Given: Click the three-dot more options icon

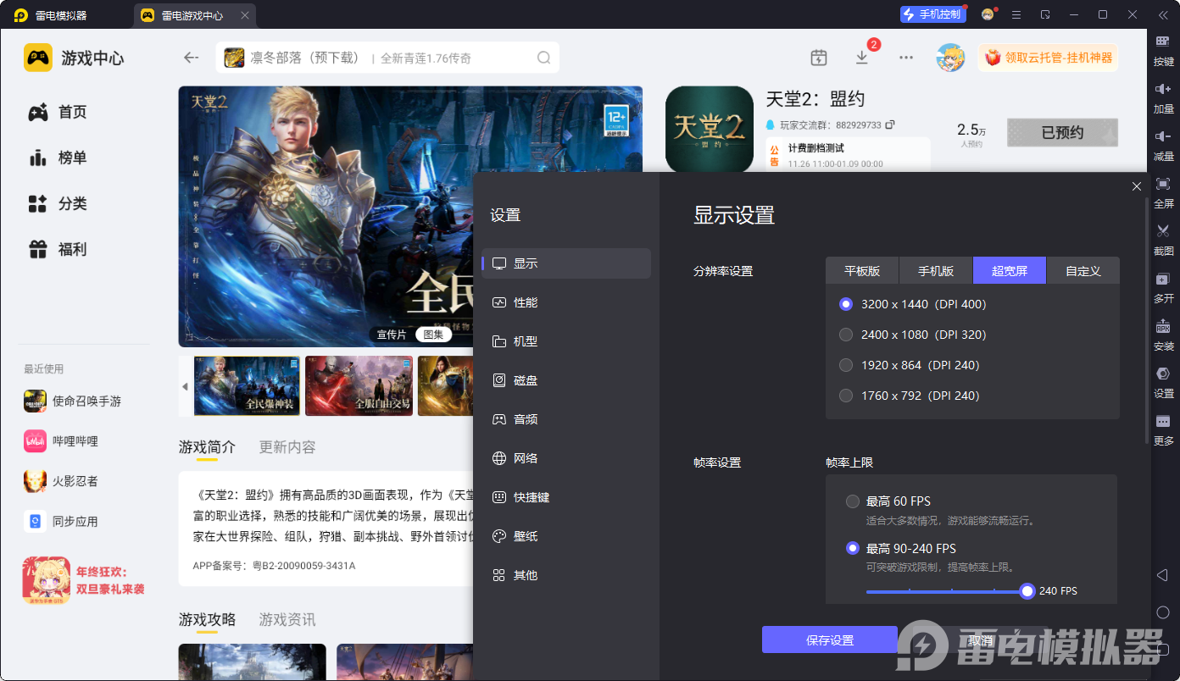Looking at the screenshot, I should 906,58.
